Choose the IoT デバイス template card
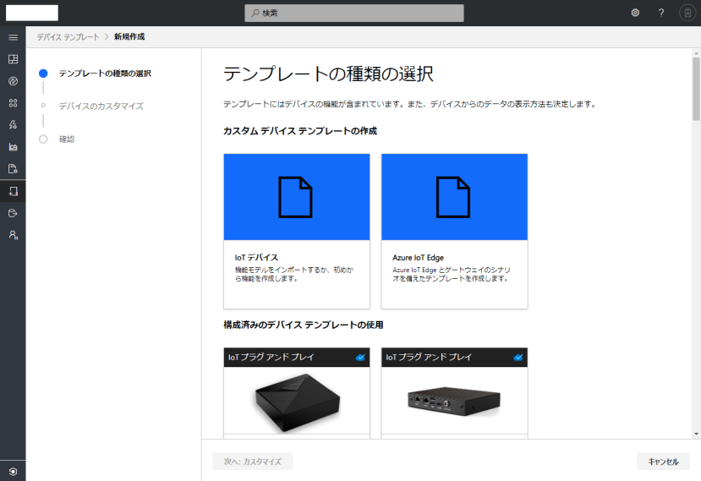 click(x=297, y=231)
